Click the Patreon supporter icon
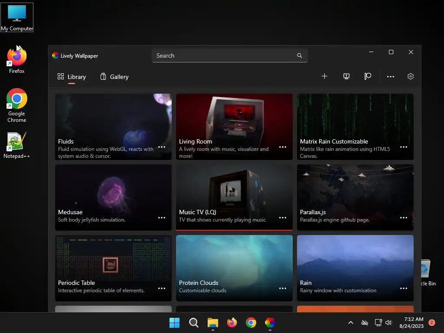Image resolution: width=444 pixels, height=333 pixels. [368, 76]
